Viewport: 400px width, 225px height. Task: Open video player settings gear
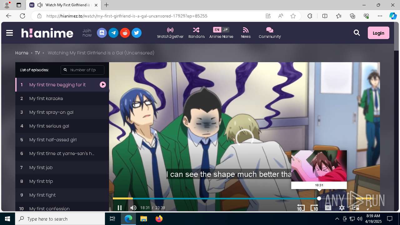coord(342,208)
